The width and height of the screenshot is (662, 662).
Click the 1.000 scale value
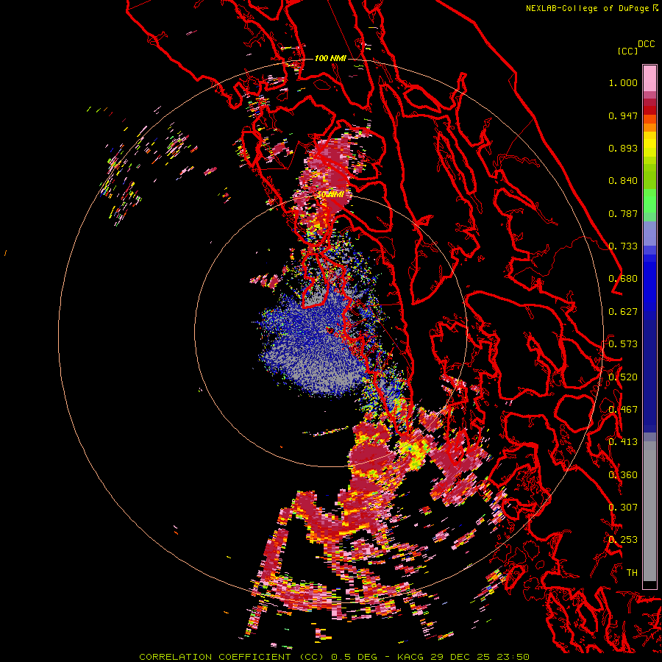coord(623,82)
